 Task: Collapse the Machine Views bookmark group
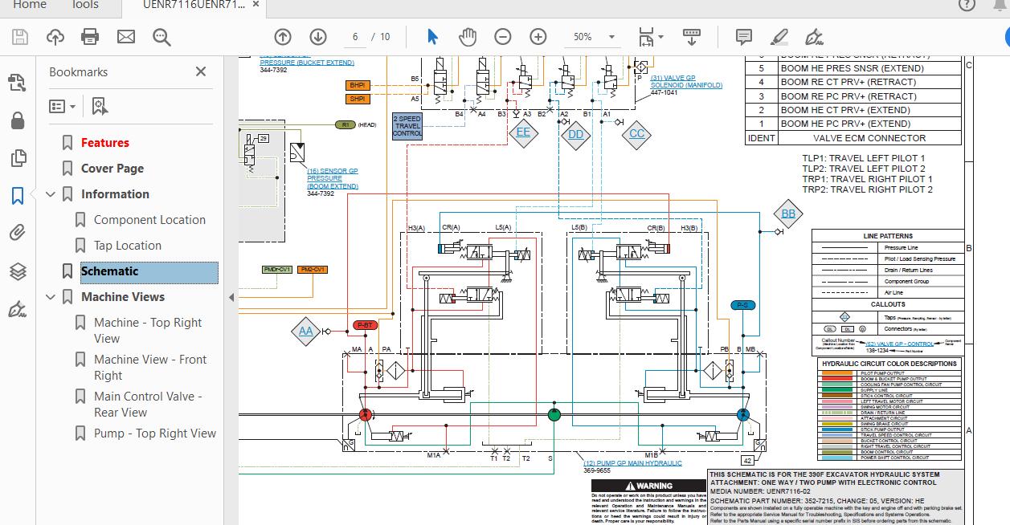(x=51, y=297)
